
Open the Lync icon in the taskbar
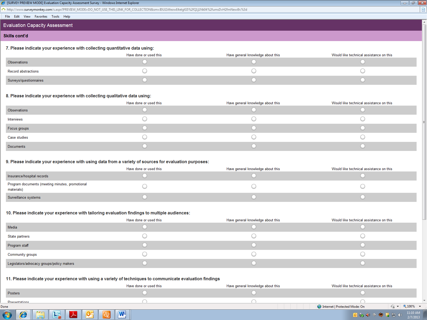(57, 315)
